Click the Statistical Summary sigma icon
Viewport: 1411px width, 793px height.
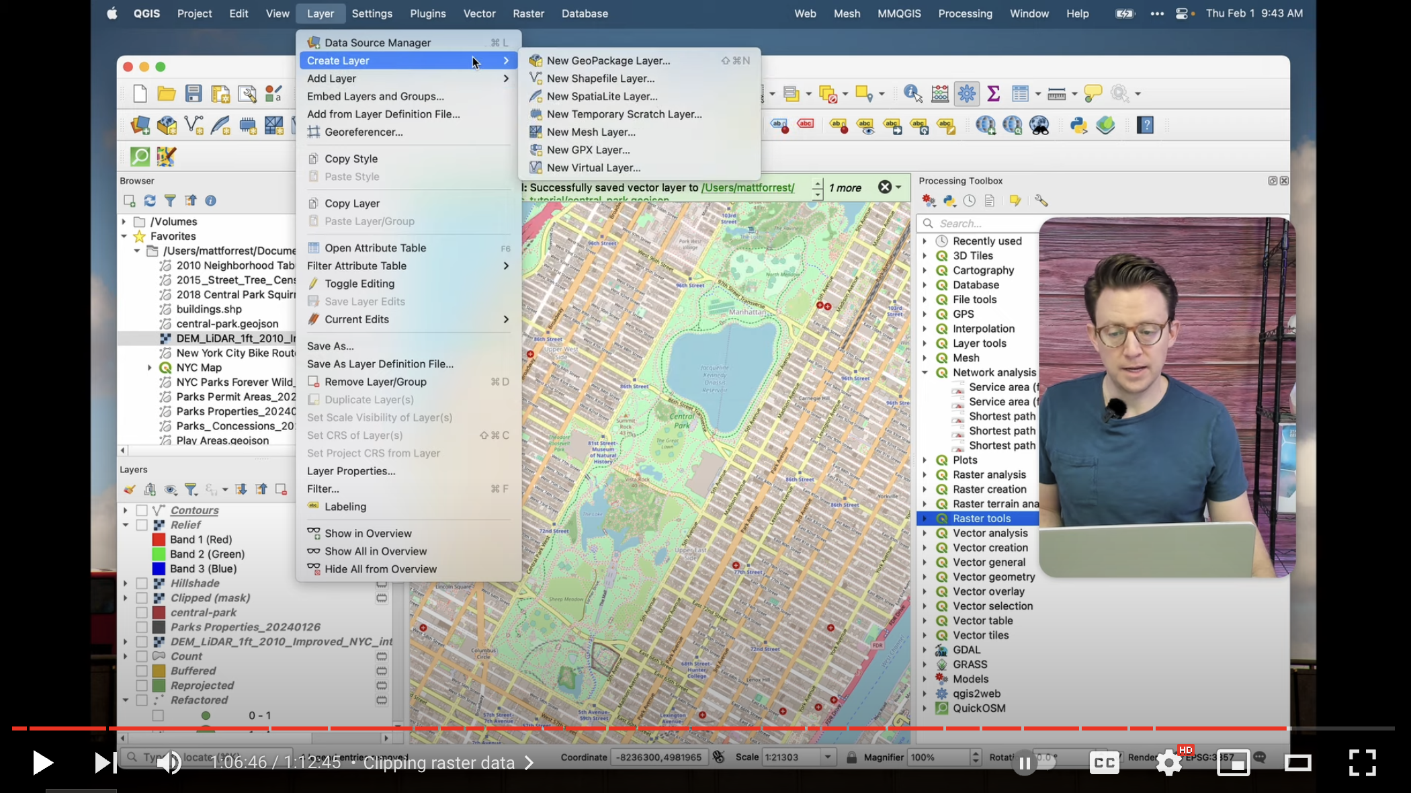point(993,94)
